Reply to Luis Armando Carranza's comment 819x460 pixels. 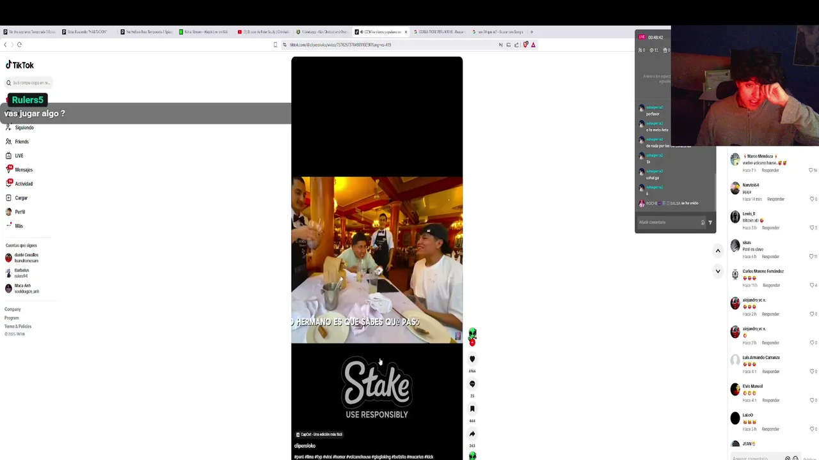tap(770, 372)
